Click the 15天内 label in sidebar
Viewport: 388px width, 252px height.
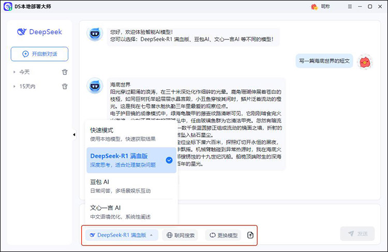click(27, 86)
